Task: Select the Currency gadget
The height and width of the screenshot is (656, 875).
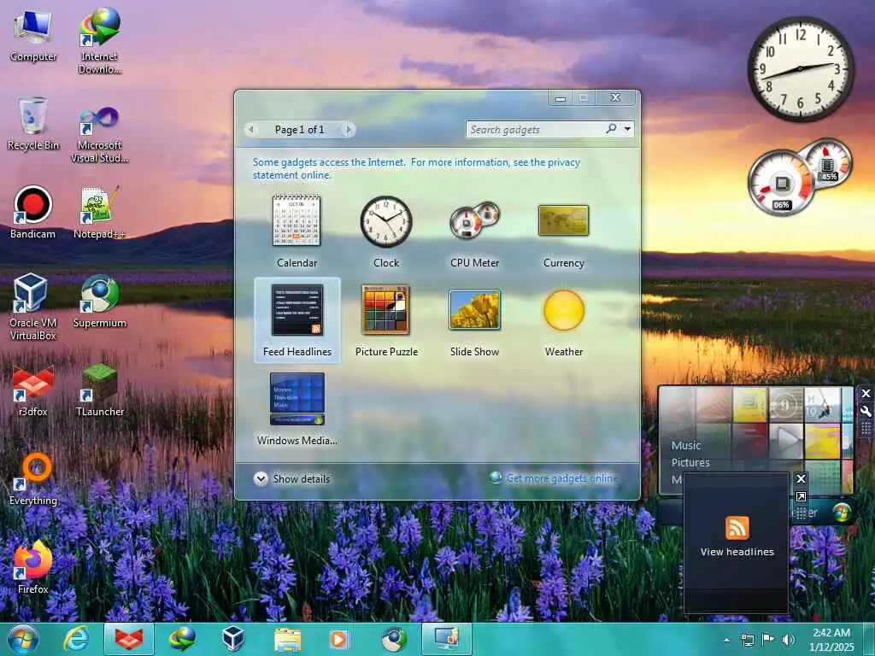Action: coord(564,231)
